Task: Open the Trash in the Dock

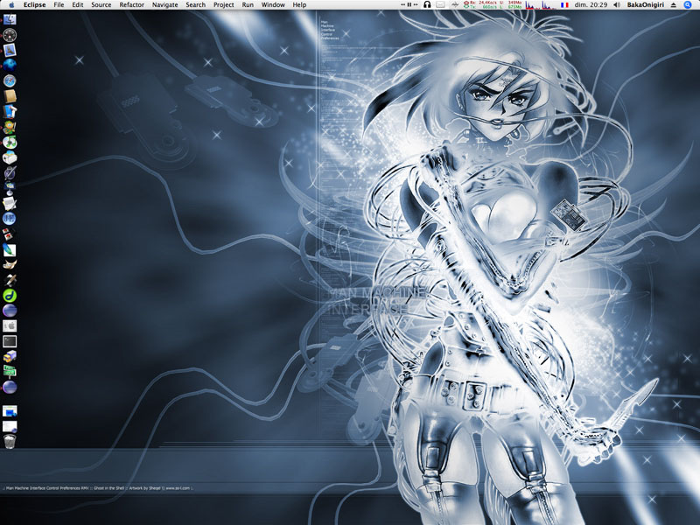Action: (10, 442)
